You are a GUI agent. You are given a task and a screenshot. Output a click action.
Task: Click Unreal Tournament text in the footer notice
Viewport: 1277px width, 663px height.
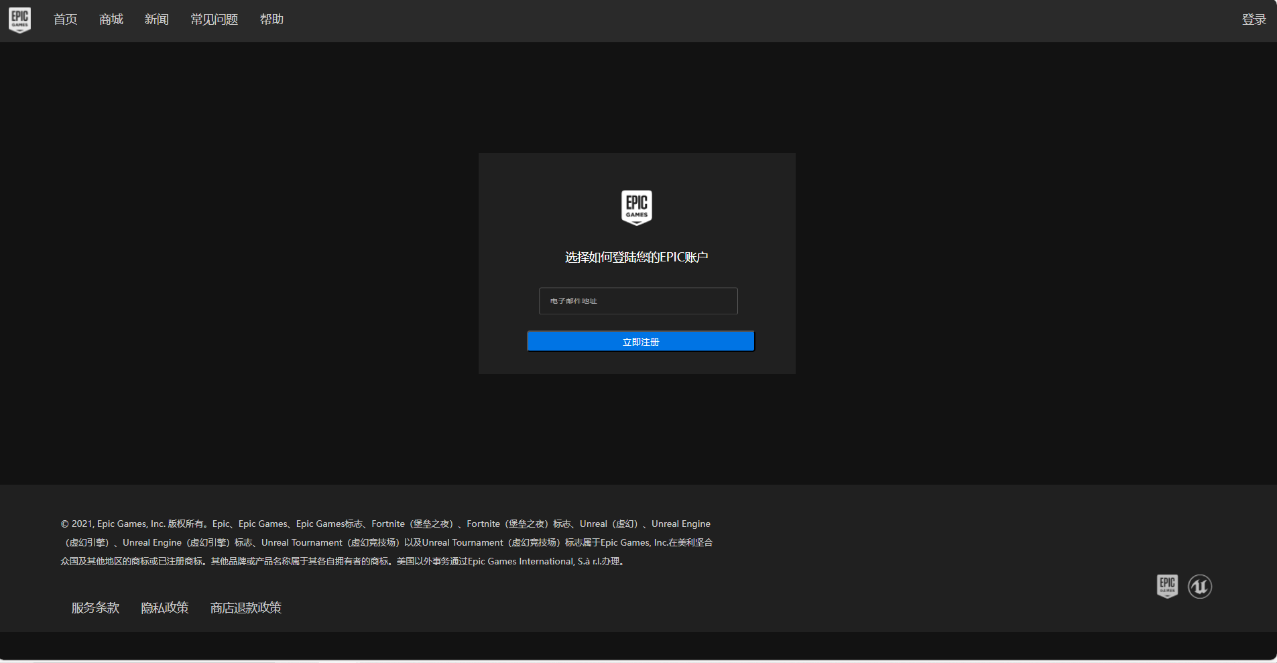tap(302, 542)
